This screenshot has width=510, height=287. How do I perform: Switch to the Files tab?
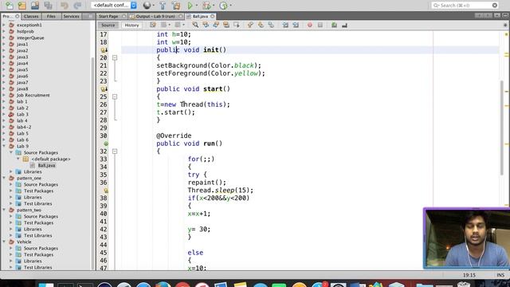[x=51, y=16]
